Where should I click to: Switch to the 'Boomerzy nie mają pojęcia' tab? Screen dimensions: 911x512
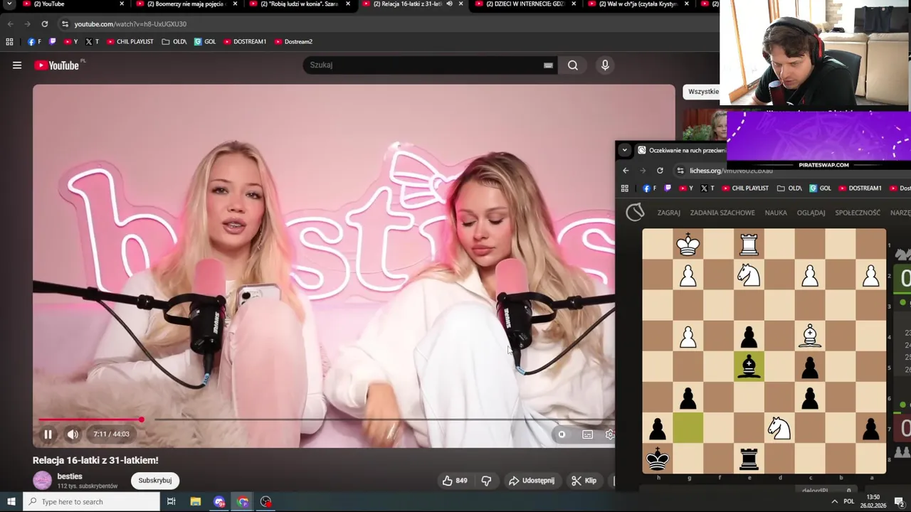pyautogui.click(x=185, y=4)
